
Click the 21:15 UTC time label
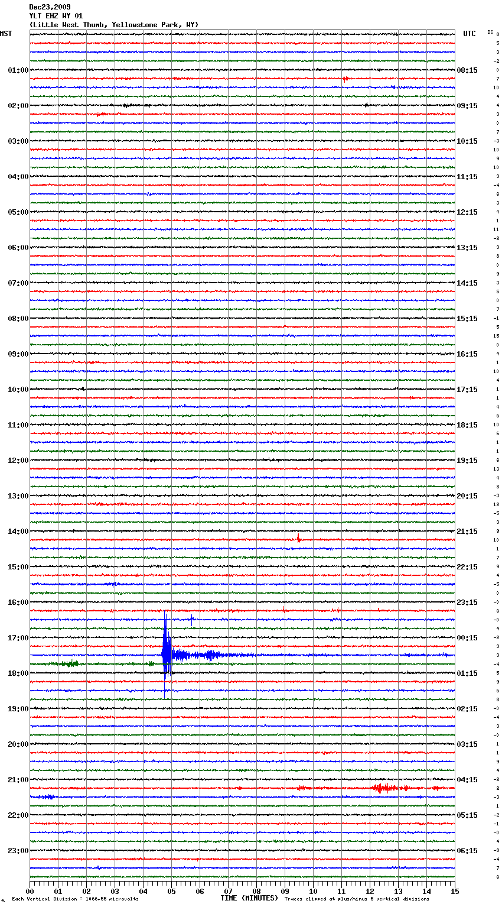(x=467, y=532)
